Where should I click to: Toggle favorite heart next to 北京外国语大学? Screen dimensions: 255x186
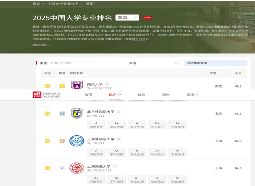coord(119,112)
